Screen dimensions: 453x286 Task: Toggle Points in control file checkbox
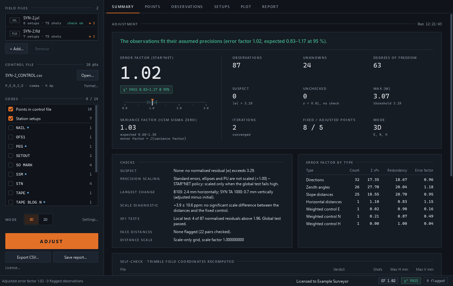11,109
